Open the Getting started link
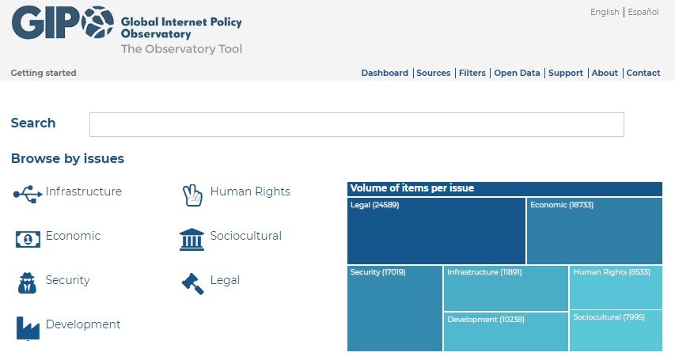 [x=44, y=73]
